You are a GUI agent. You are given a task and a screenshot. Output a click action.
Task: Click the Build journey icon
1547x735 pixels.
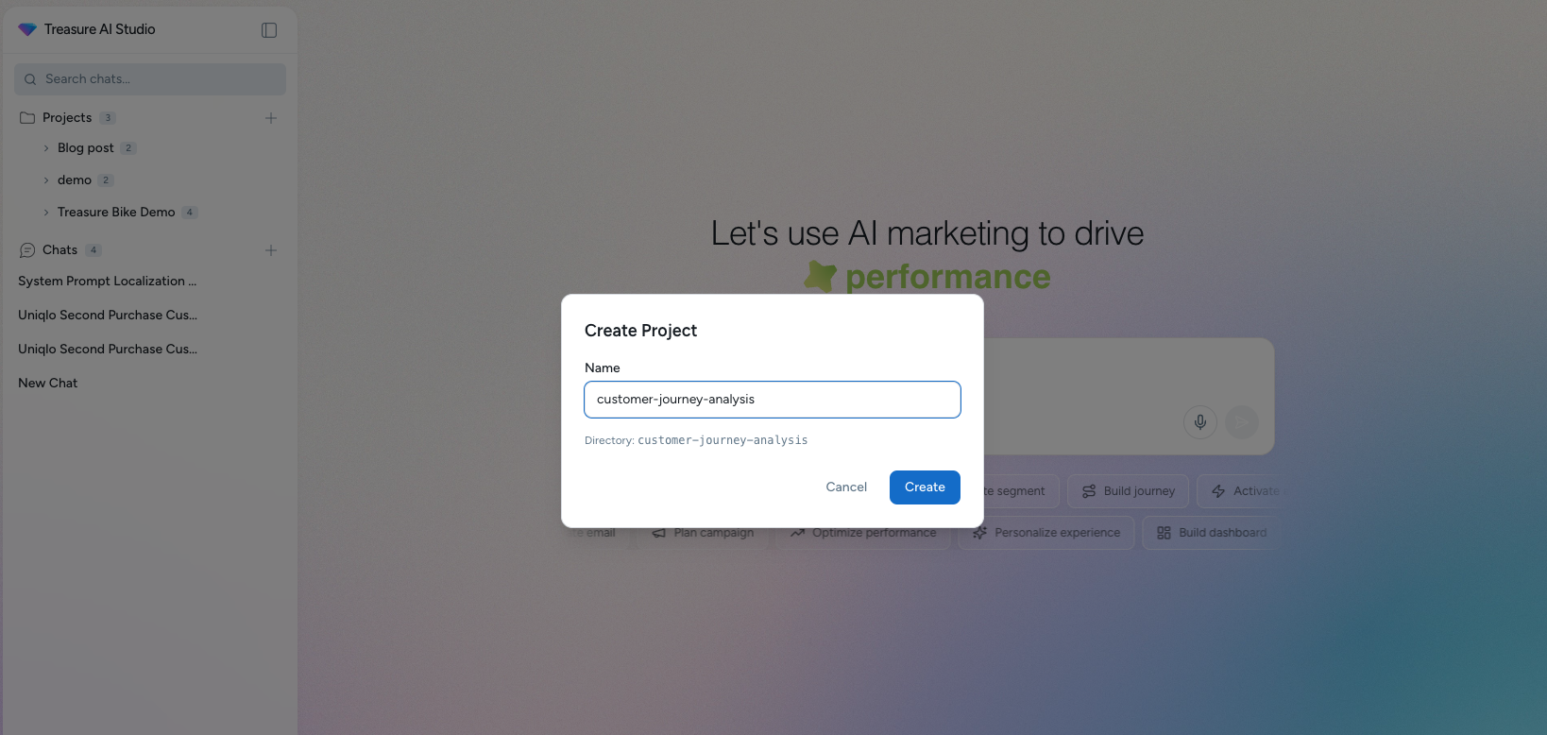point(1089,491)
